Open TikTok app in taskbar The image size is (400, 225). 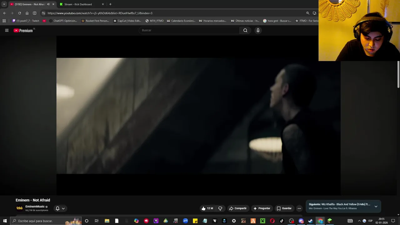(x=282, y=221)
